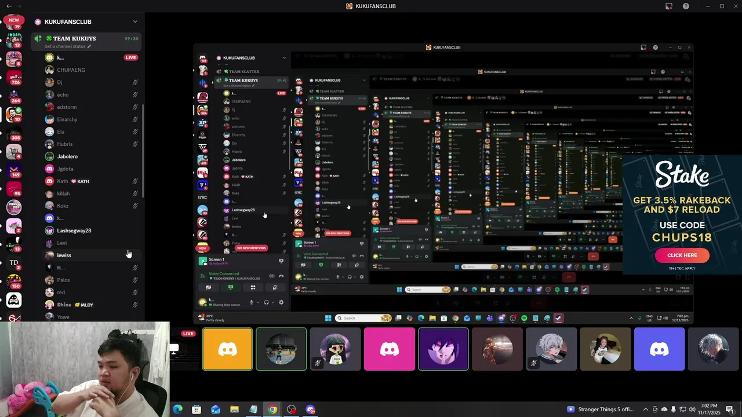
Task: Select member Jabolero in voice list
Action: pos(93,156)
